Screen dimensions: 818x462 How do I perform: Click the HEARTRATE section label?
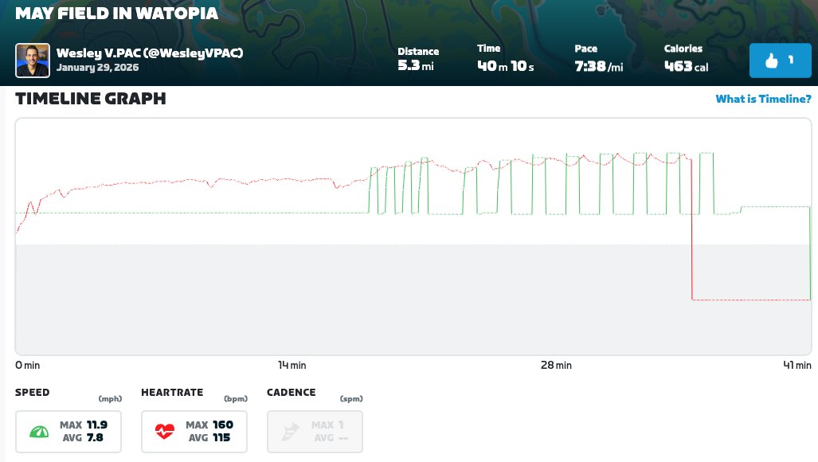(172, 392)
